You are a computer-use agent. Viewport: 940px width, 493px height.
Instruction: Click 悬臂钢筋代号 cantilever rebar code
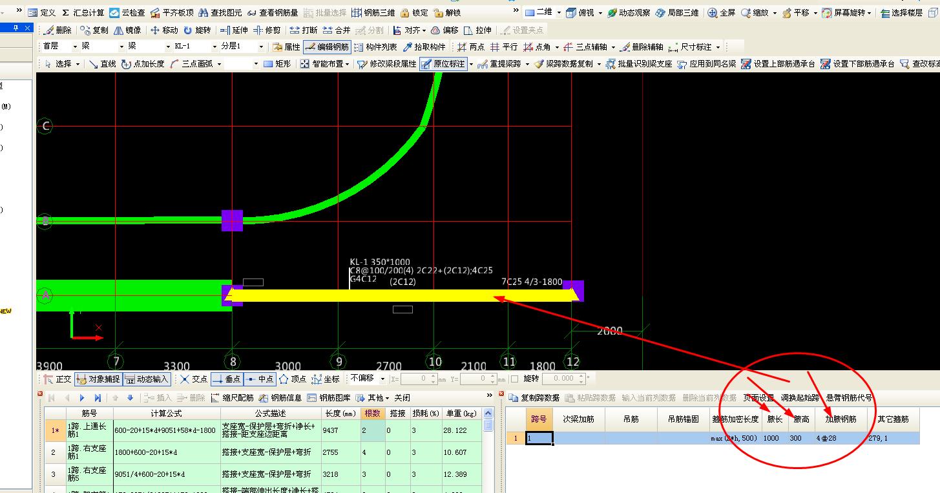(x=849, y=398)
